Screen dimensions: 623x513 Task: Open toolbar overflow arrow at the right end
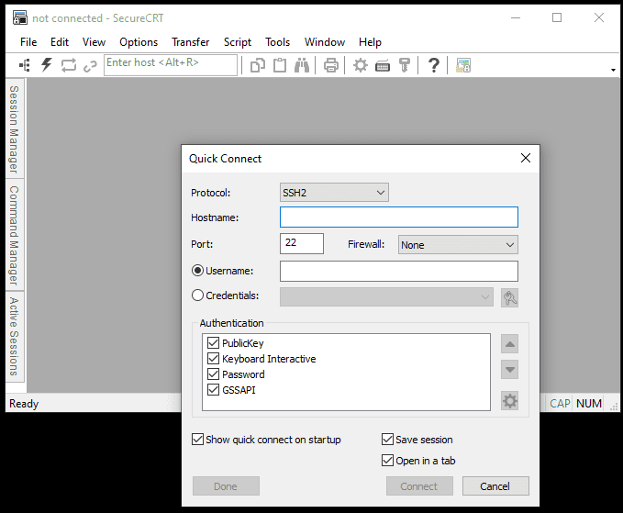tap(613, 70)
